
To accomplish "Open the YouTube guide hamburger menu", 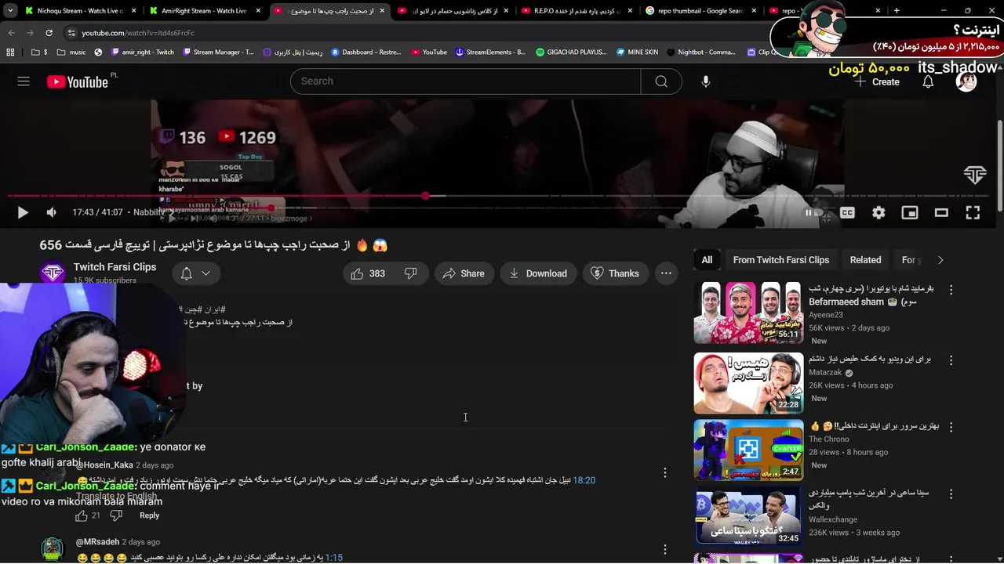I will tap(24, 81).
